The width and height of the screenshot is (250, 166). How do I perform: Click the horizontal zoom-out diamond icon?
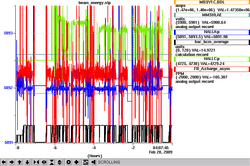tap(44, 162)
